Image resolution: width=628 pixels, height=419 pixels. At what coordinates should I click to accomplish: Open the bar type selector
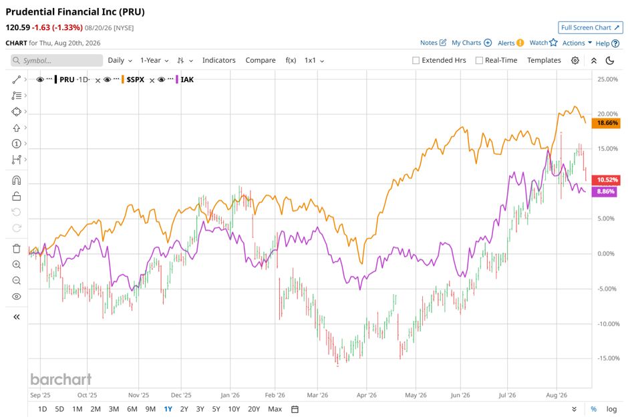click(x=185, y=61)
